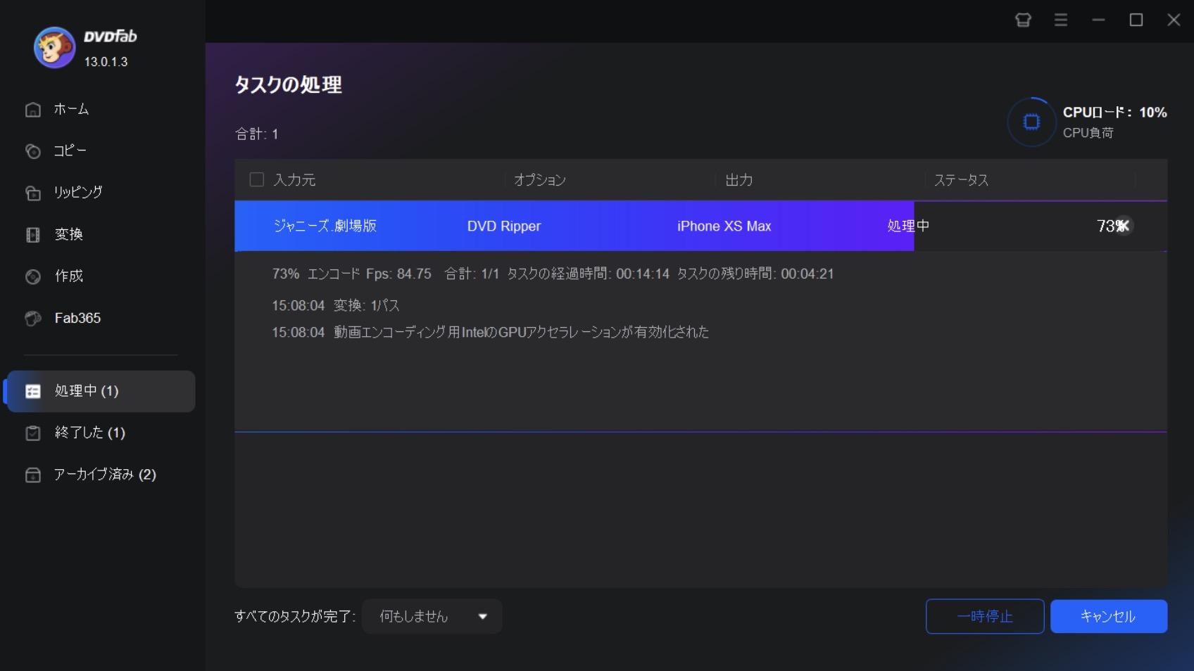Open 作成 module
The image size is (1194, 671).
pos(69,276)
